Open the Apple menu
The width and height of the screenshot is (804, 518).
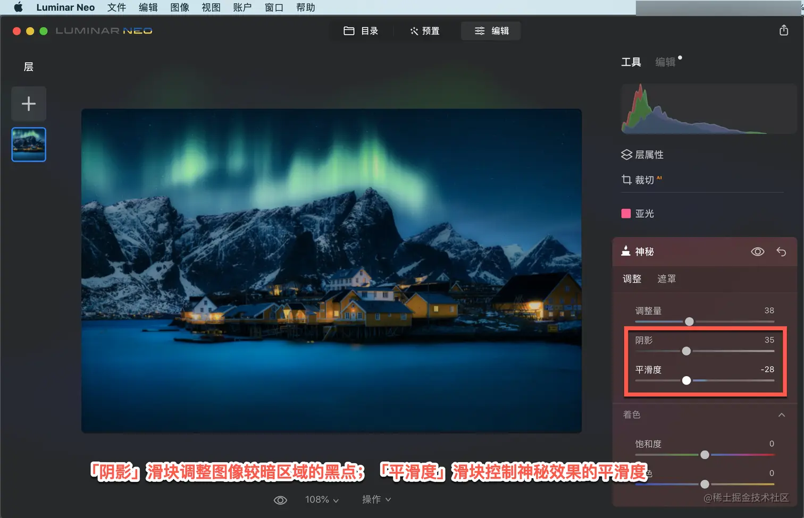(18, 7)
